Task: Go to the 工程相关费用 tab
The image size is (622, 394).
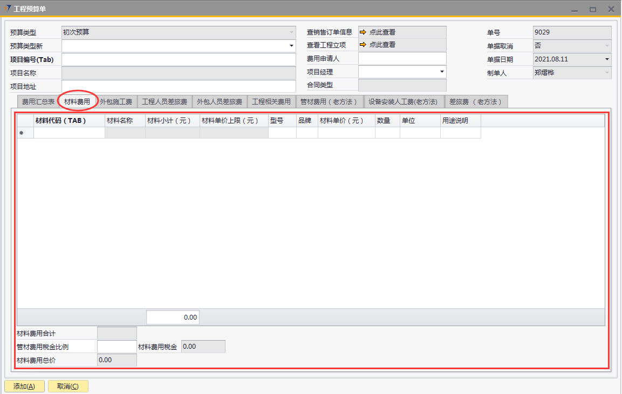Action: [271, 102]
